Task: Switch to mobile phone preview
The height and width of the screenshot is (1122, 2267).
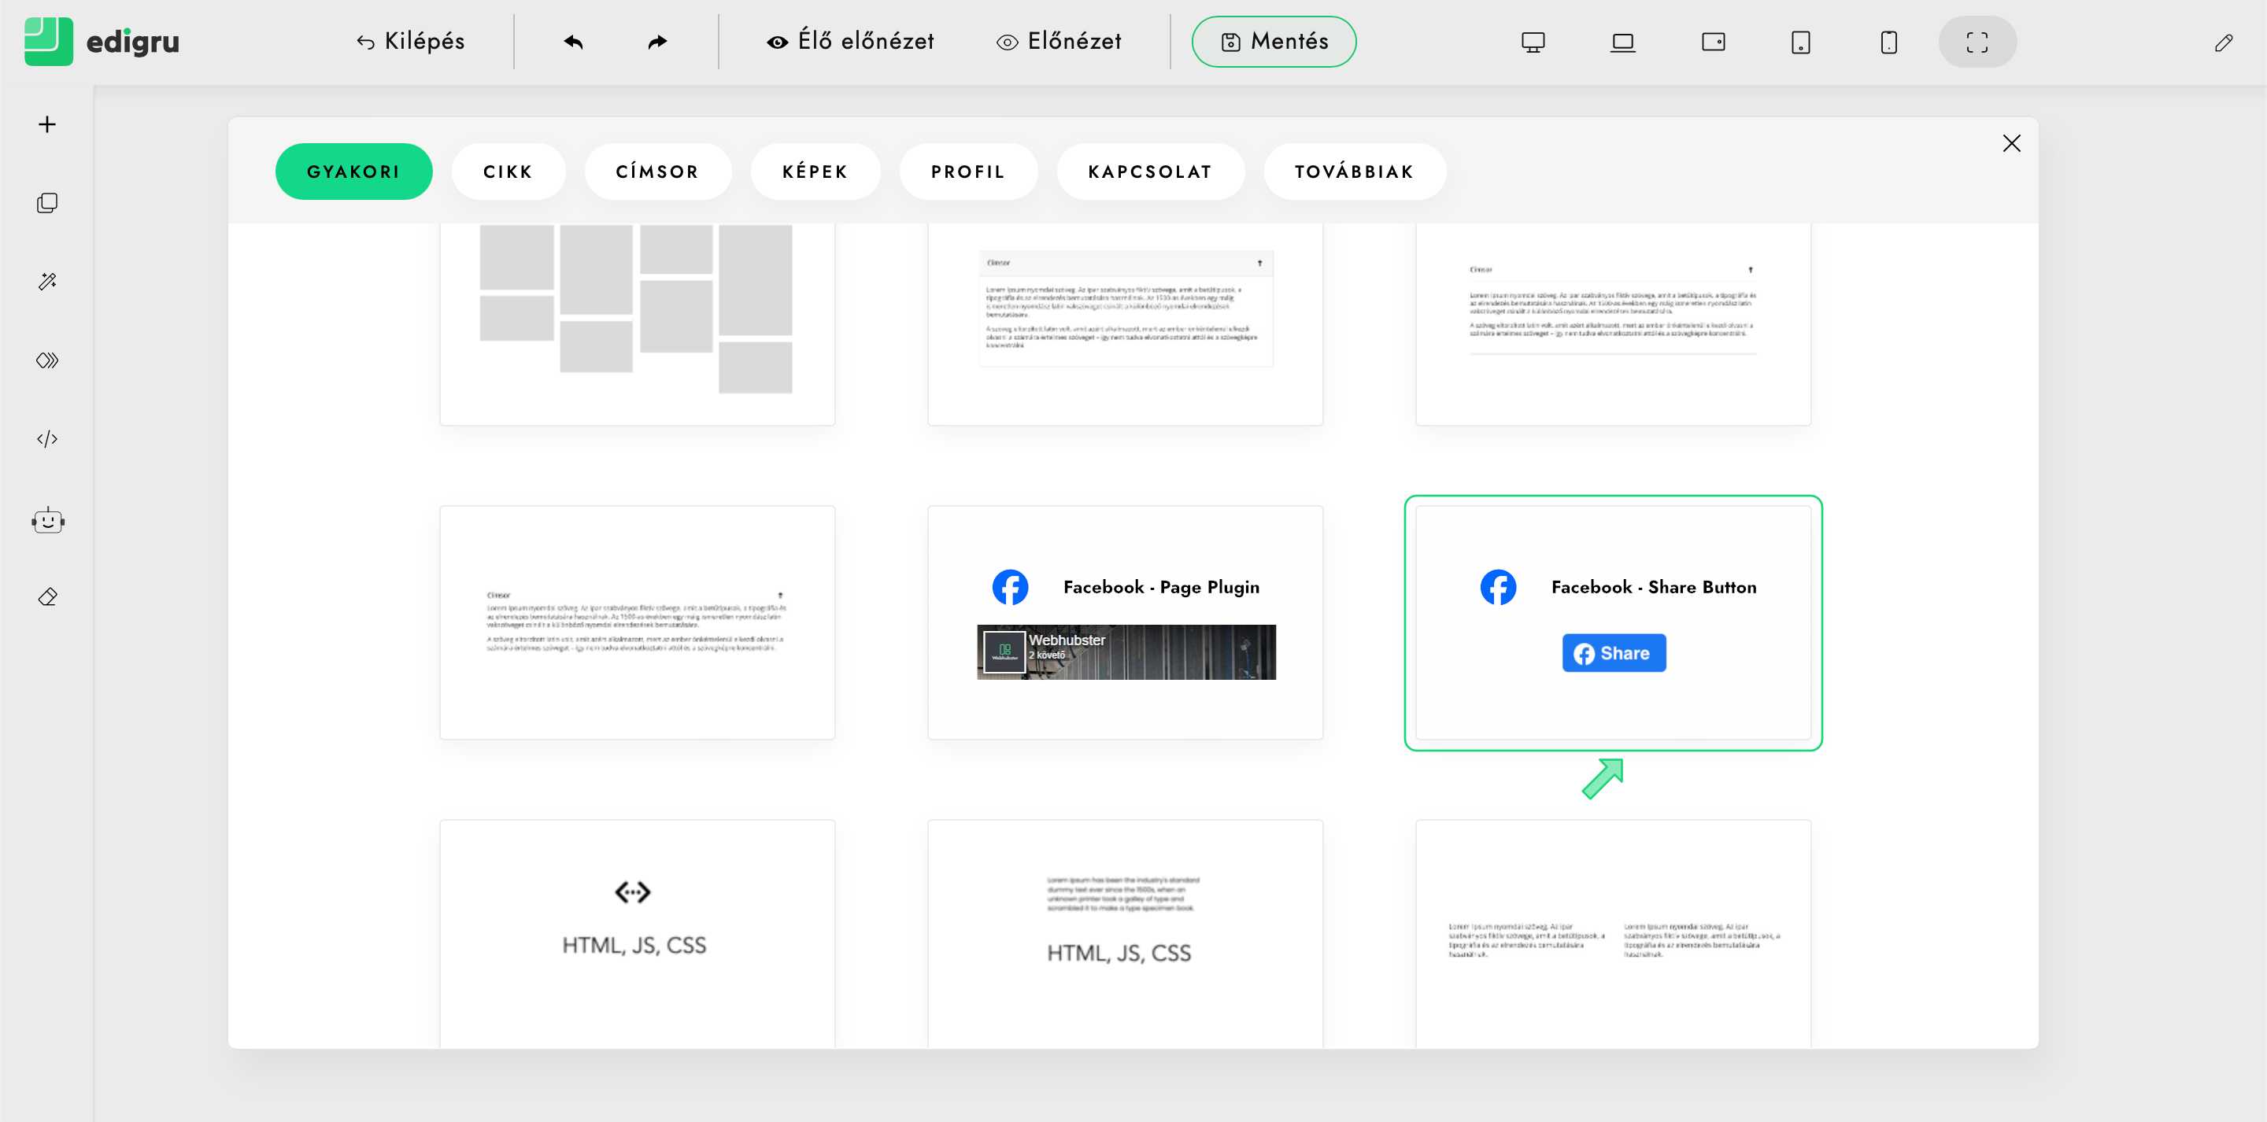Action: click(x=1888, y=42)
